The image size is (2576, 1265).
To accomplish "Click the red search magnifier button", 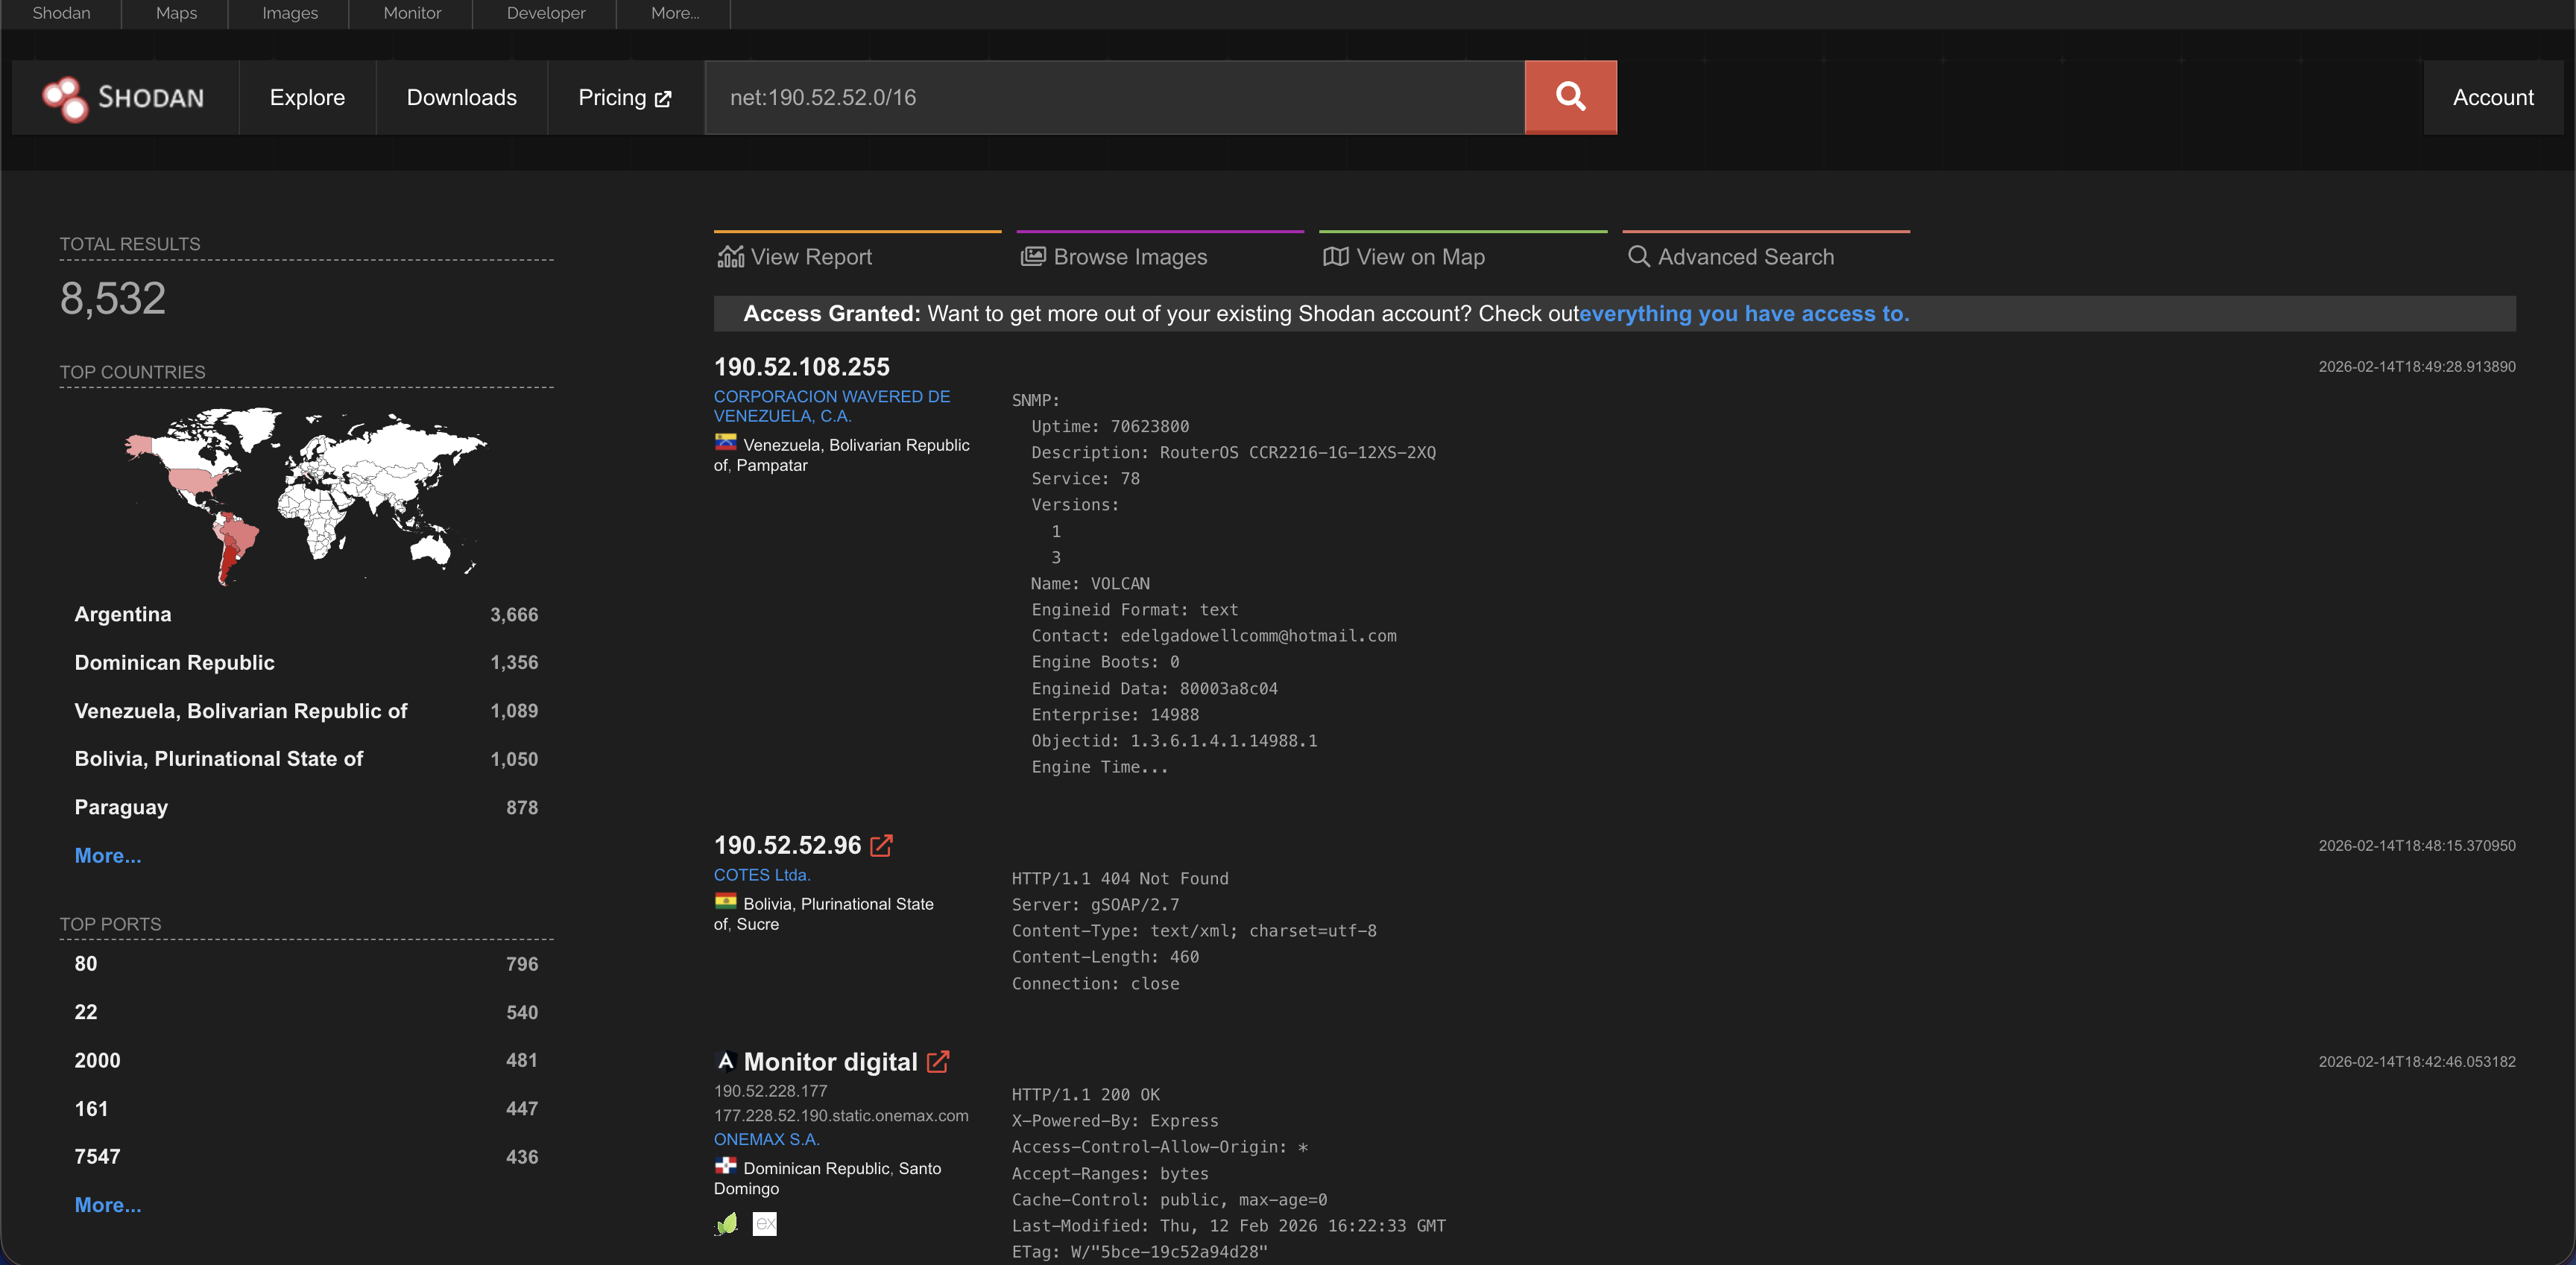I will pyautogui.click(x=1570, y=97).
